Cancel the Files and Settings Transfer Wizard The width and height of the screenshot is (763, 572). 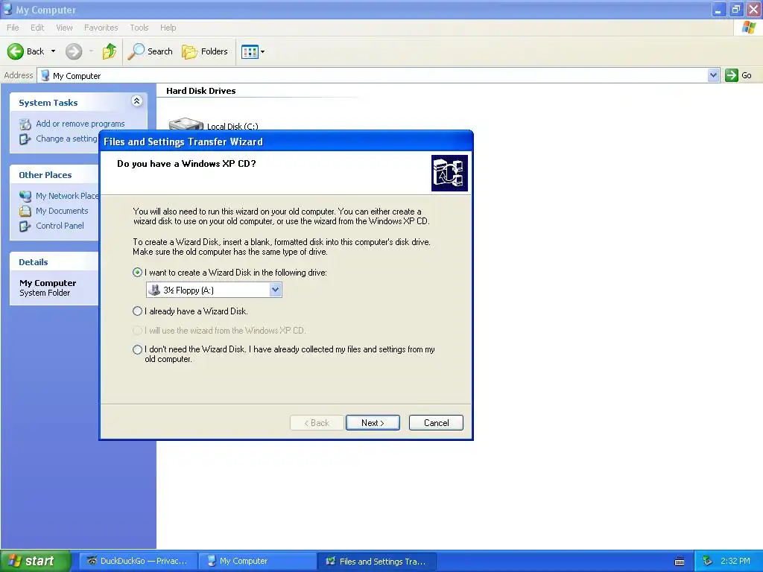click(436, 423)
